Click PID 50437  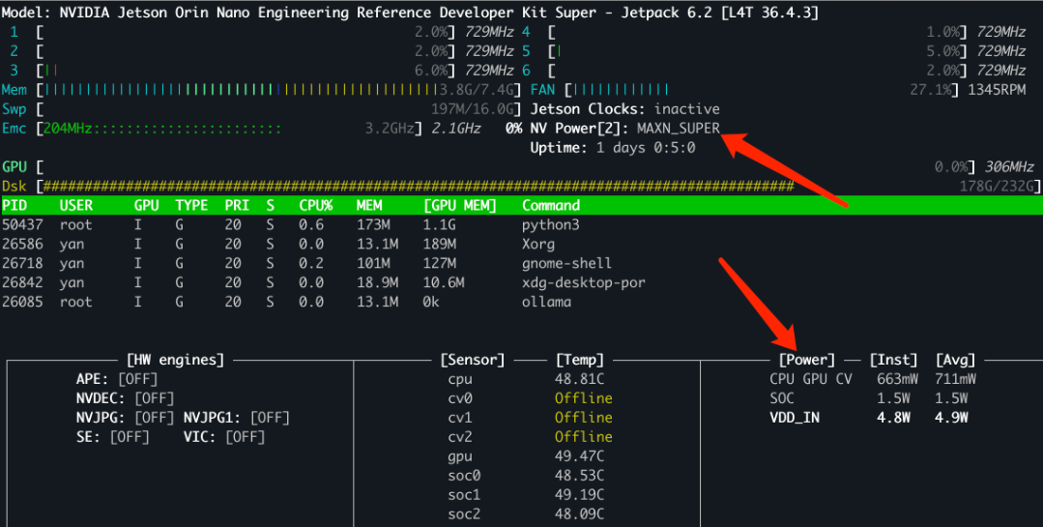(22, 225)
